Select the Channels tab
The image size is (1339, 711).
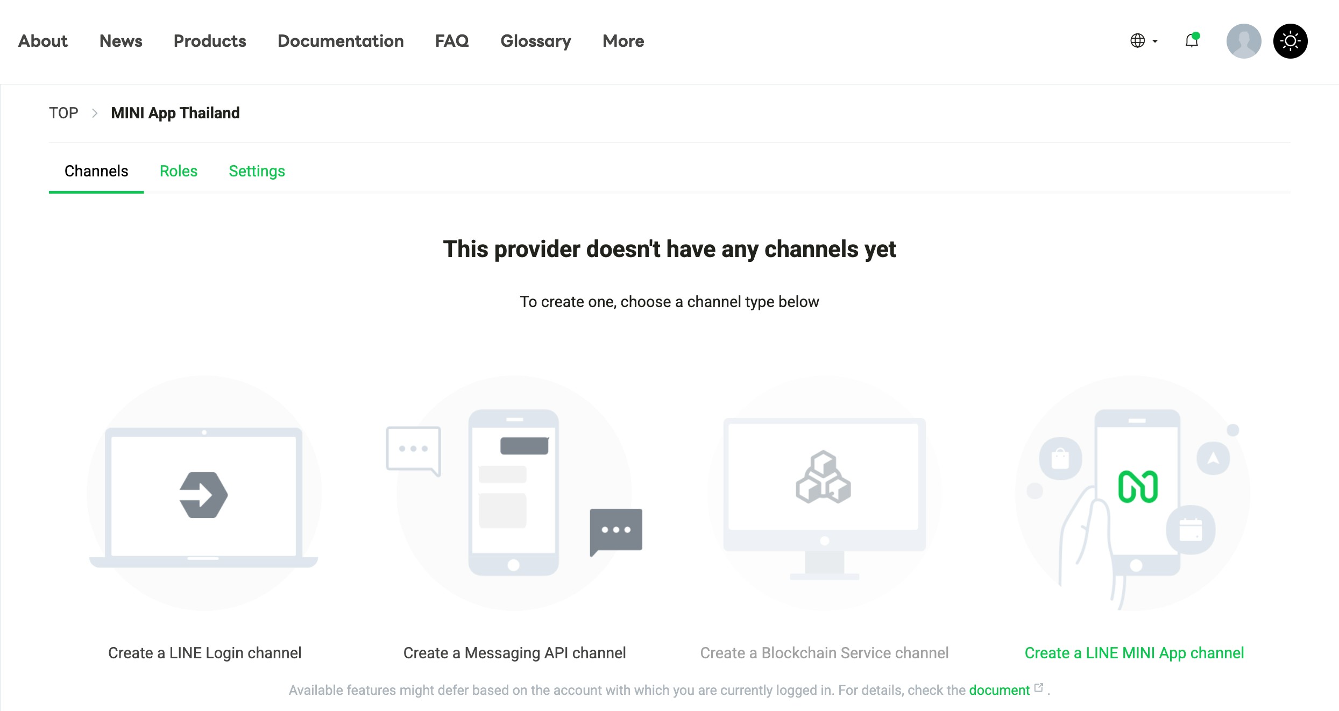[96, 171]
